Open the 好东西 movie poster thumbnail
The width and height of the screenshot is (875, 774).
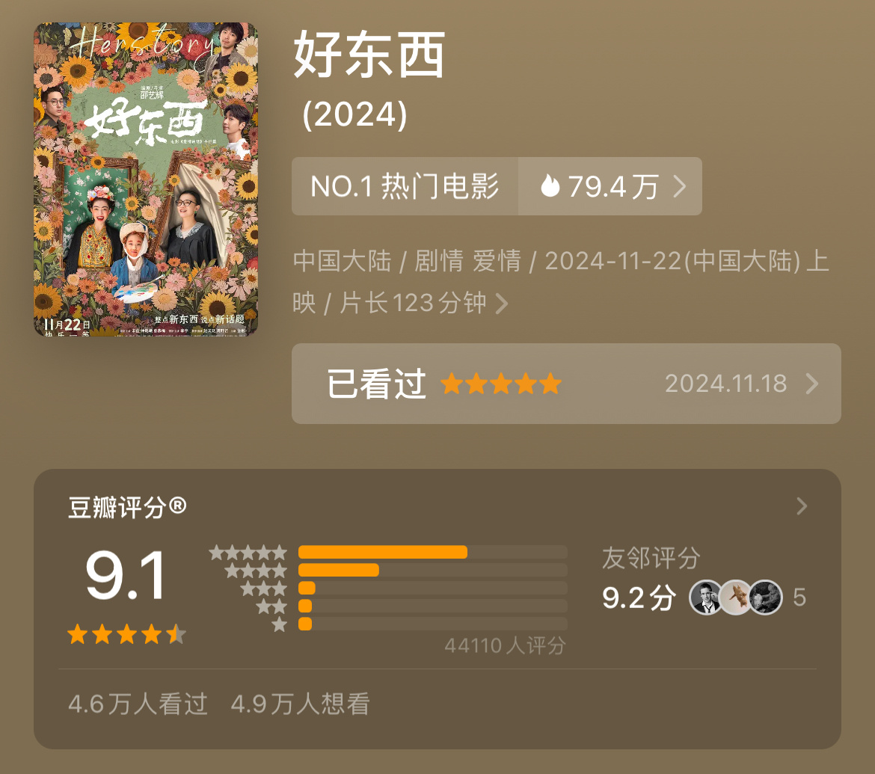point(146,179)
